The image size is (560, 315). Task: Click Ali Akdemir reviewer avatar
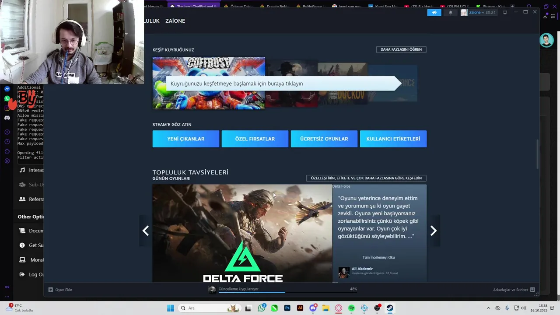(x=344, y=272)
